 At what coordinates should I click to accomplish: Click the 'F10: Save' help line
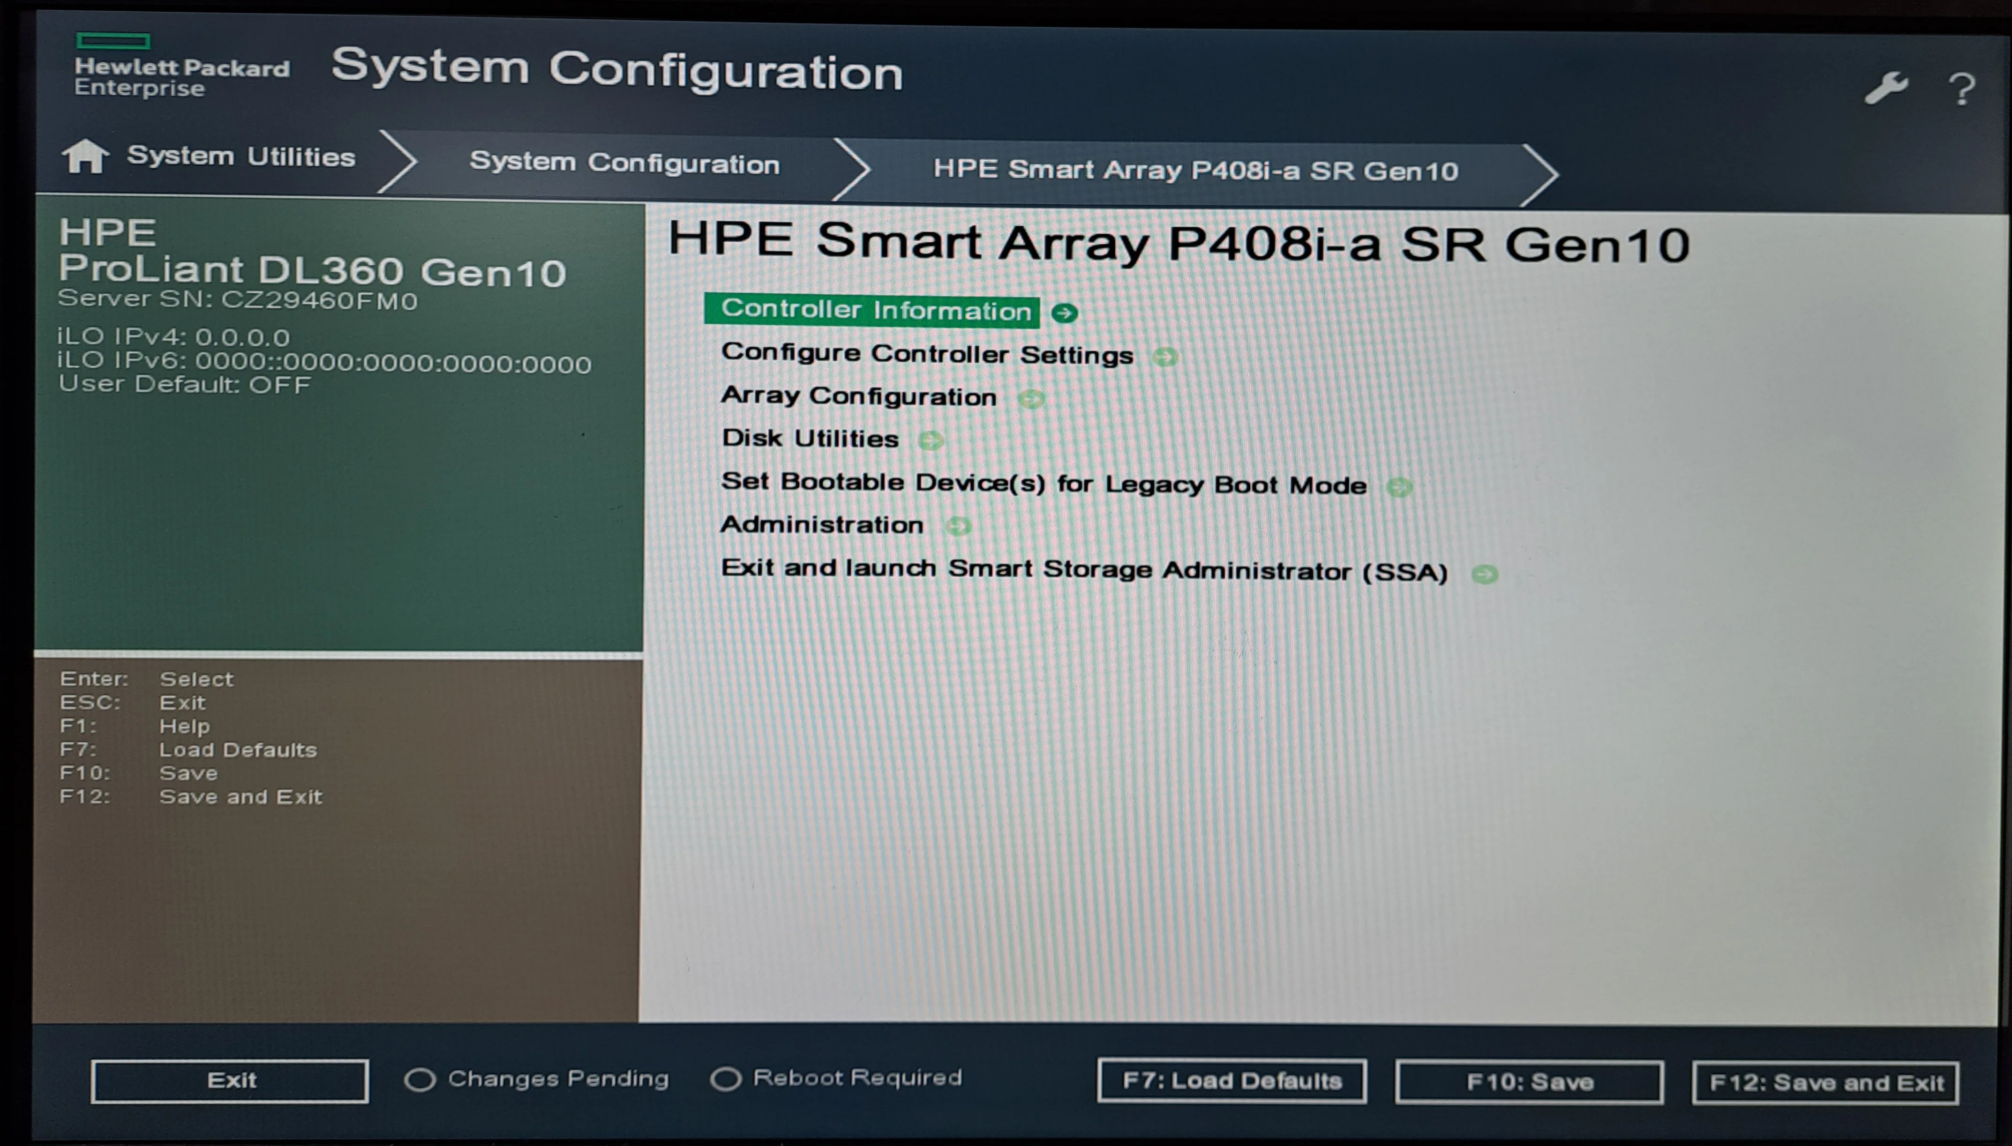coord(139,773)
